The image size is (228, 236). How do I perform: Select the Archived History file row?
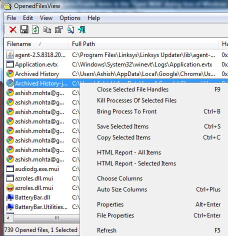click(x=116, y=73)
